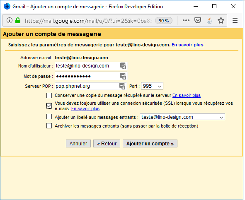This screenshot has height=200, width=245.
Task: Maximize the Firefox window
Action: point(214,6)
